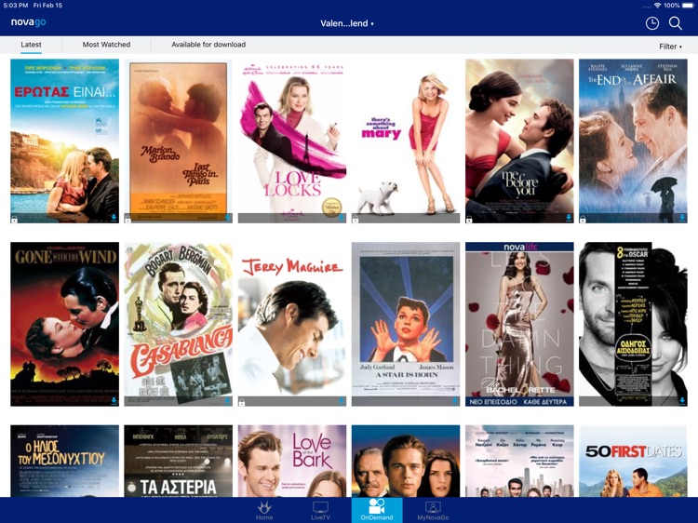Tap the lock icon on The End of the Affair
The width and height of the screenshot is (698, 523).
click(583, 219)
